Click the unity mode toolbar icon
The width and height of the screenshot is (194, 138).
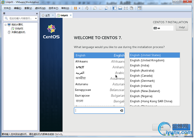pyautogui.click(x=131, y=8)
